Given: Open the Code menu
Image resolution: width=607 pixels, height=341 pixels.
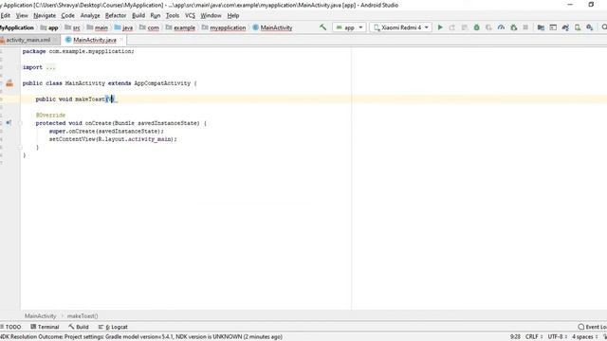Looking at the screenshot, I should [x=67, y=15].
